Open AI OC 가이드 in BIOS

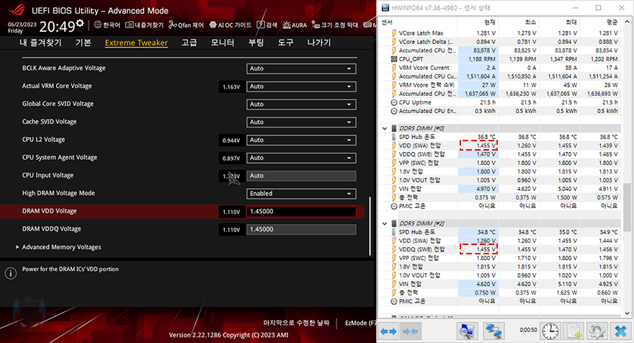click(x=231, y=25)
